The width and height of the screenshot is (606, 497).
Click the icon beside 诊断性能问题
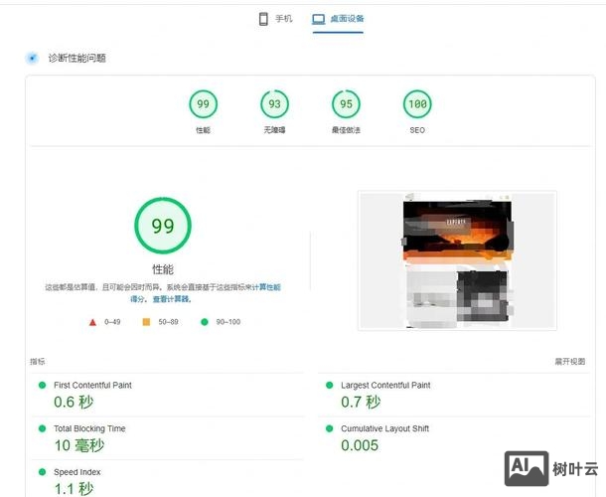click(32, 58)
